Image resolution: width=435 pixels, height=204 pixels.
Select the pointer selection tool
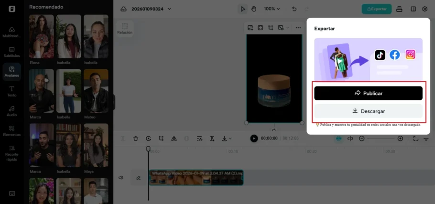(x=243, y=9)
